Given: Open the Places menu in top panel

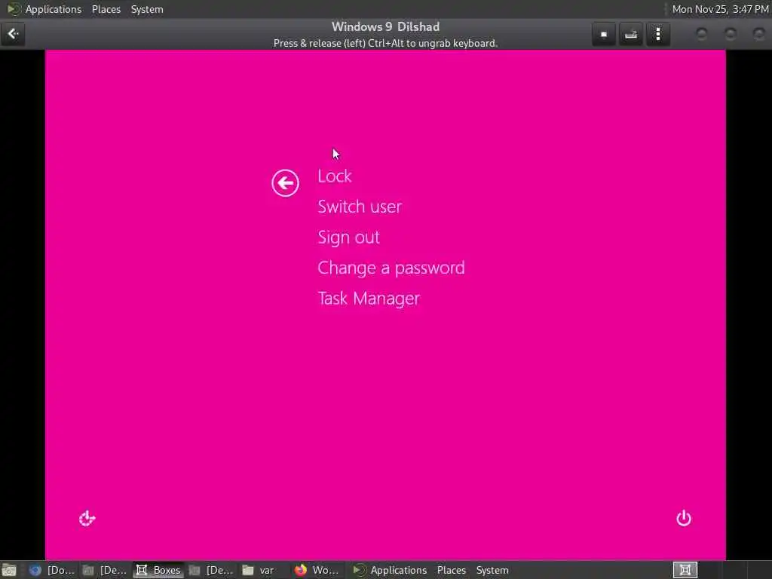Looking at the screenshot, I should pyautogui.click(x=106, y=9).
